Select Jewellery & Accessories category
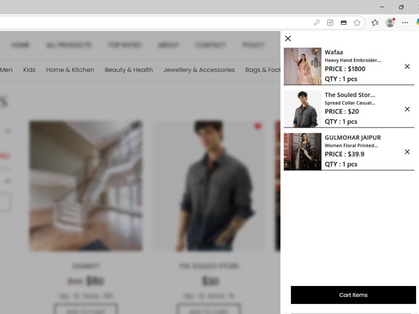 click(199, 70)
